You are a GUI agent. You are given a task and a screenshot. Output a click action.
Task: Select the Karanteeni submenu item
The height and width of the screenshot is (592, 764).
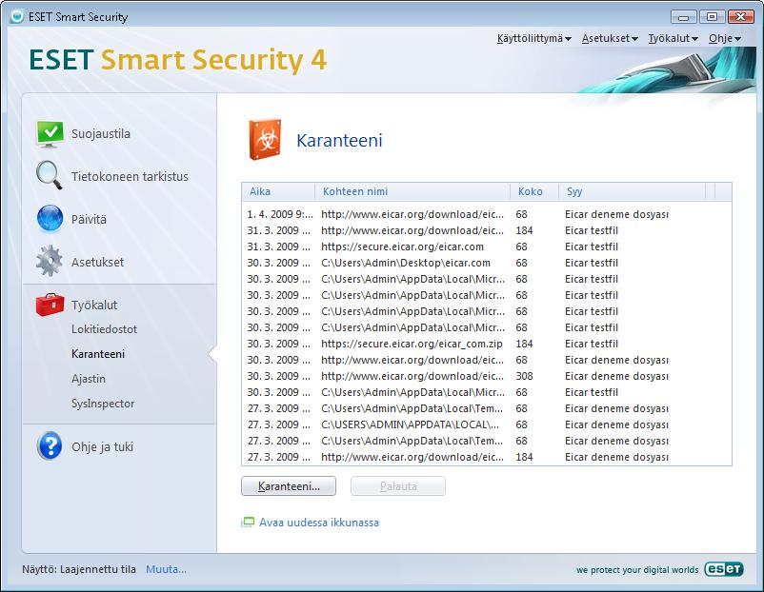coord(98,354)
